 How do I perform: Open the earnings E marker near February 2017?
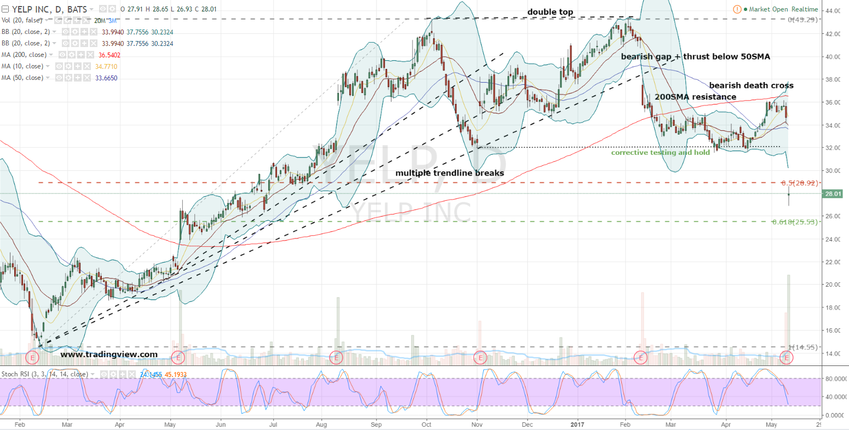pyautogui.click(x=640, y=358)
